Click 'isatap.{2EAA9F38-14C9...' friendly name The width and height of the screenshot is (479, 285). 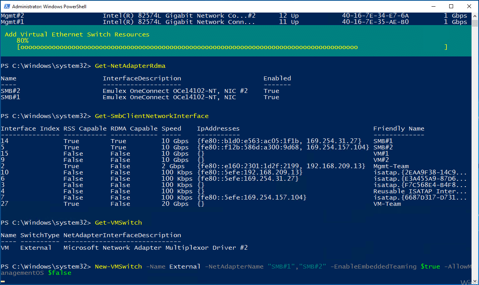click(x=421, y=172)
